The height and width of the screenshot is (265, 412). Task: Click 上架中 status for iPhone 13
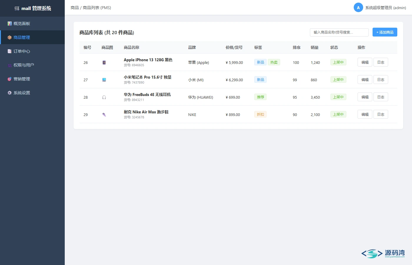[x=338, y=62]
